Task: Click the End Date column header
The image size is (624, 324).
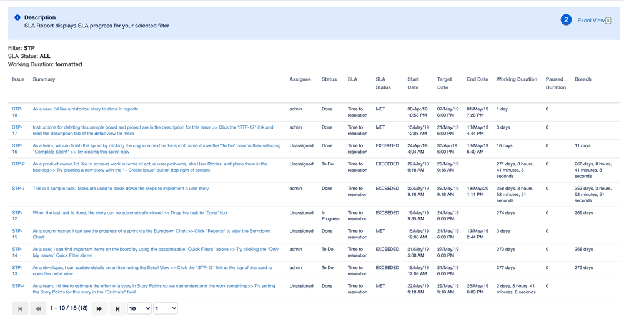Action: (x=478, y=79)
